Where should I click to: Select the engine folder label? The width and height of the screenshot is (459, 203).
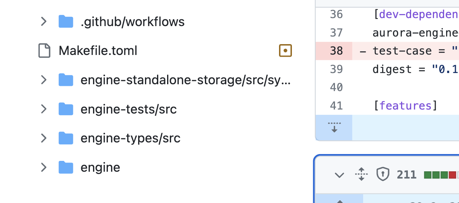point(100,167)
